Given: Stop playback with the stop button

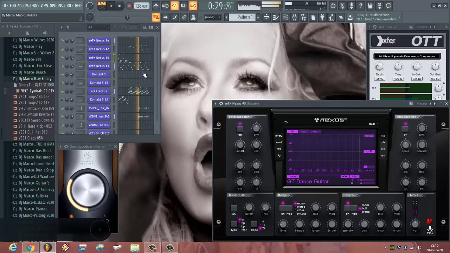Looking at the screenshot, I should [120, 6].
